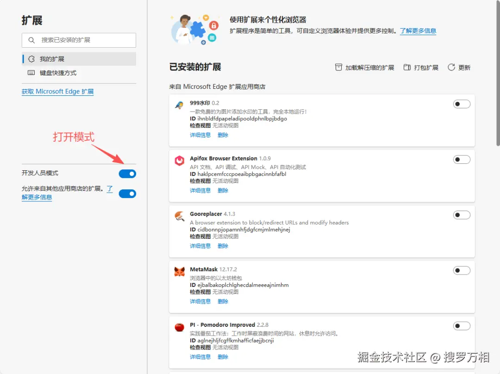
Task: Click the page vertical scrollbar
Action: 497,73
